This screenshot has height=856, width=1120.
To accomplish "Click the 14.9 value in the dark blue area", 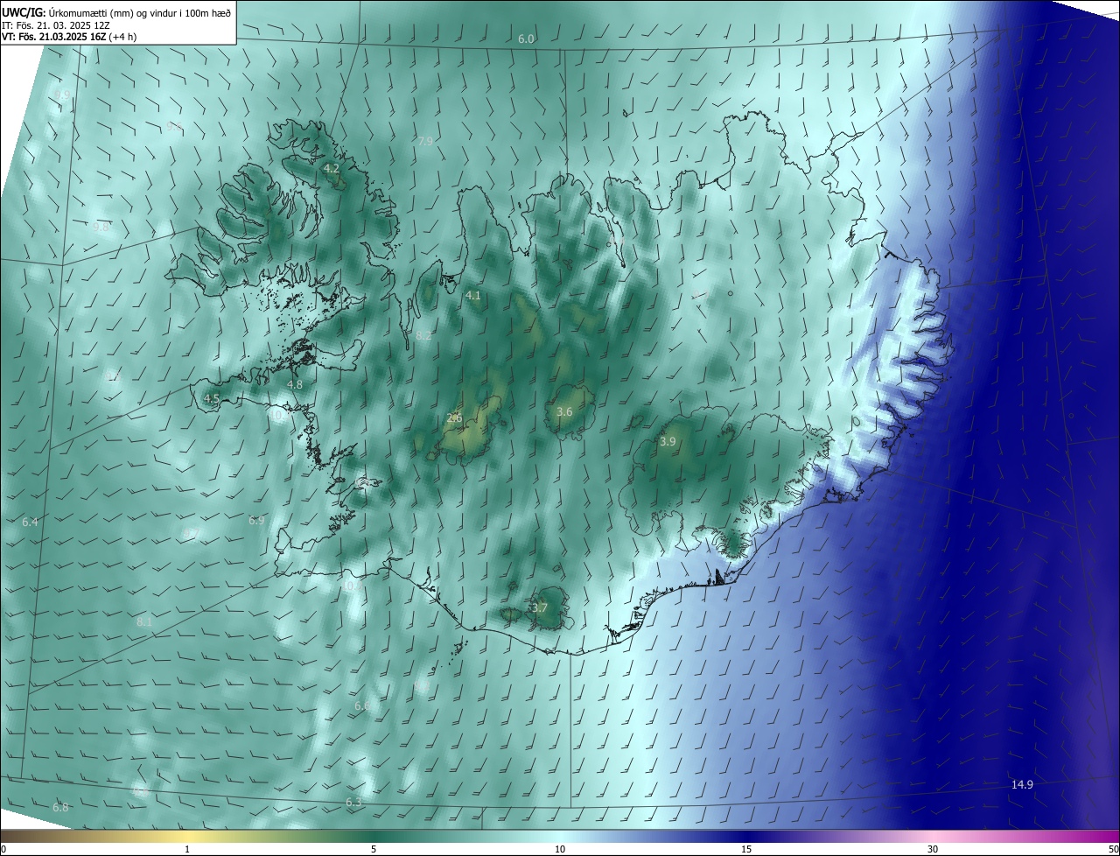I will pyautogui.click(x=1022, y=784).
